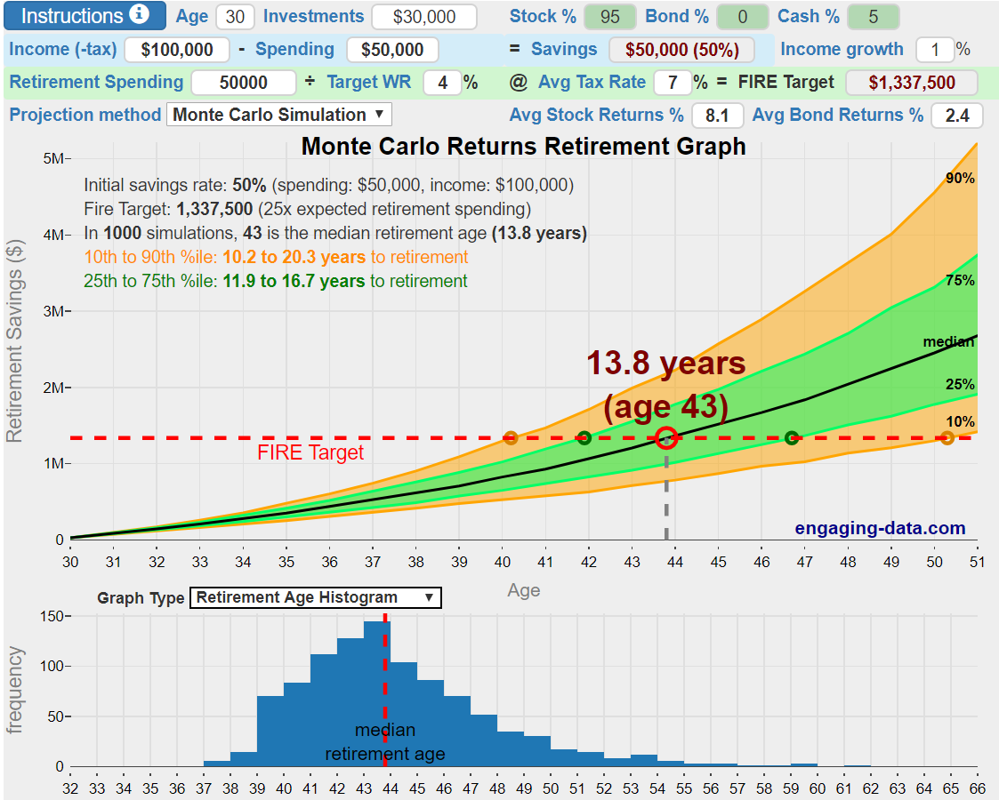The image size is (999, 800).
Task: Click the 'Avg Bond Returns %' label
Action: 838,115
